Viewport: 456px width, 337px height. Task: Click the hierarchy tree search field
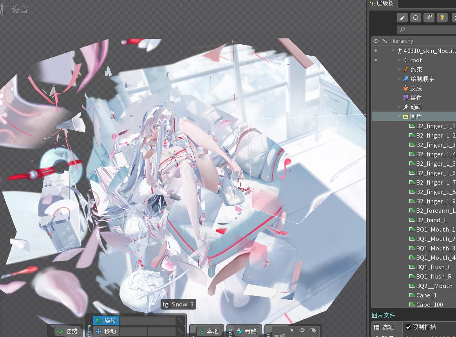click(427, 29)
